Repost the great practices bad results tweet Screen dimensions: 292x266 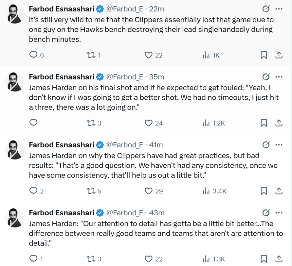coord(90,191)
